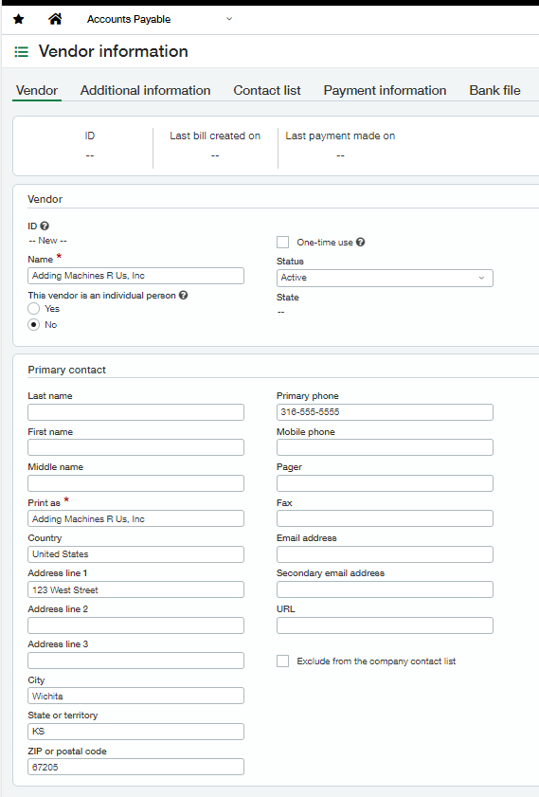Image resolution: width=539 pixels, height=797 pixels.
Task: Click the Last name field
Action: 135,412
